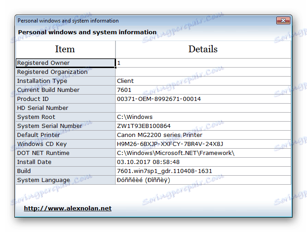Image resolution: width=307 pixels, height=232 pixels.
Task: Select the System Language label
Action: 65,180
